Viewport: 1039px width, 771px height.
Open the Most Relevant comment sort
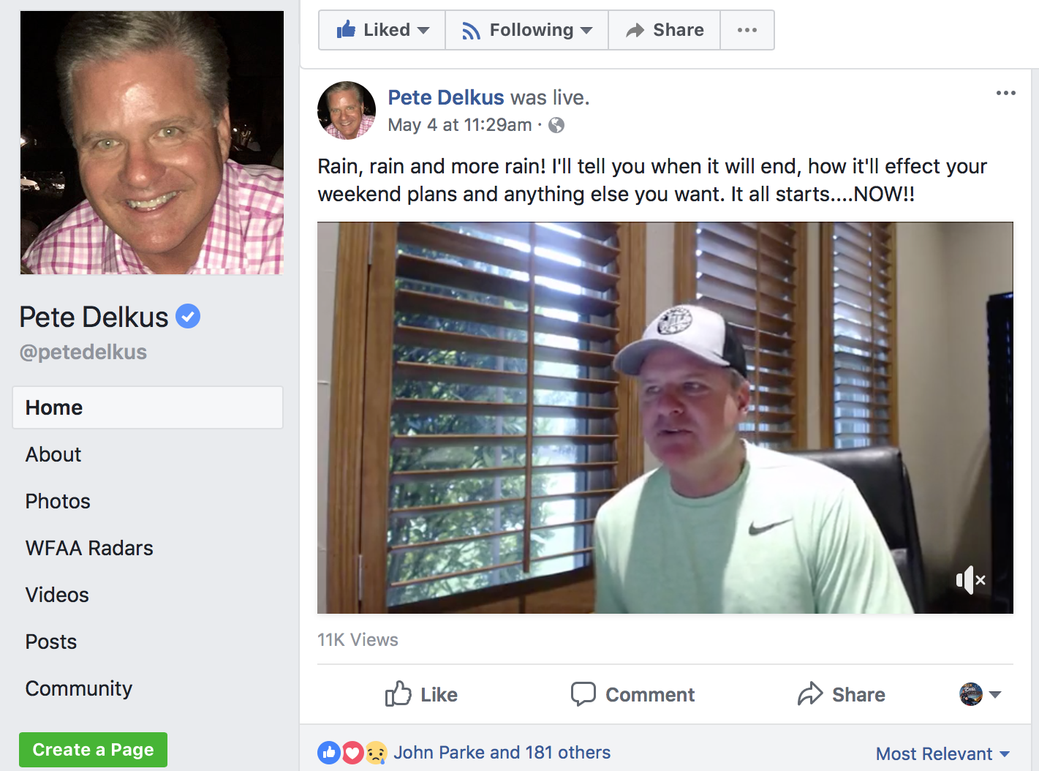(x=942, y=753)
